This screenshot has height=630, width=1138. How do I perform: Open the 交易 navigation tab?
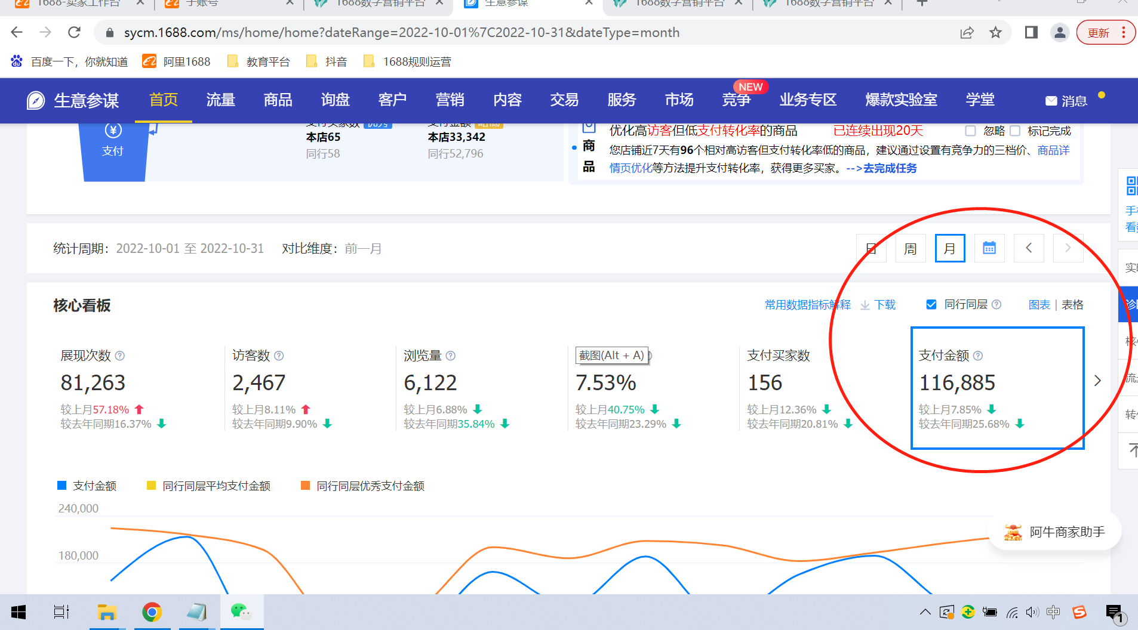(x=564, y=100)
